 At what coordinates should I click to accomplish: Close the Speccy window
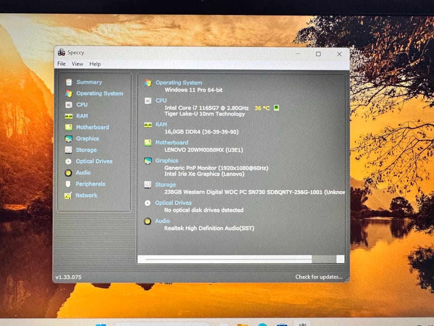[x=340, y=54]
